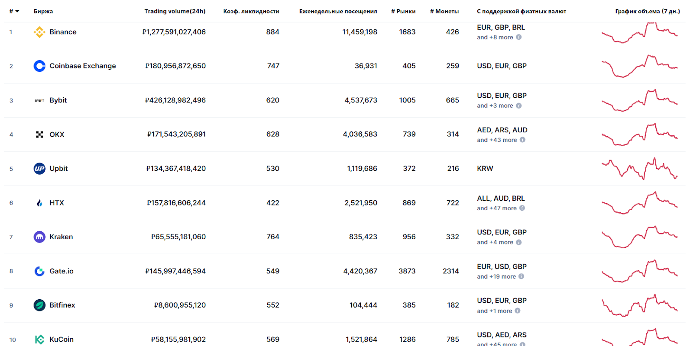Open HTX 7-day volume chart
Viewport: 693px width, 346px height.
[x=640, y=203]
